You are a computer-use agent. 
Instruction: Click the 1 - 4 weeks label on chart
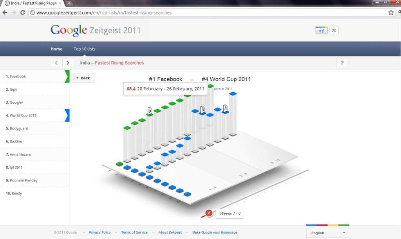(x=213, y=189)
